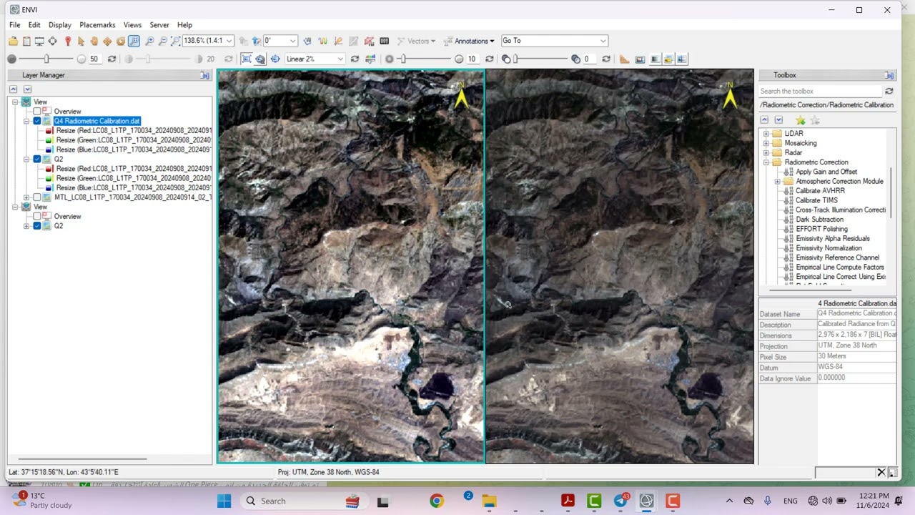Open the zoom percentage dropdown

(229, 41)
